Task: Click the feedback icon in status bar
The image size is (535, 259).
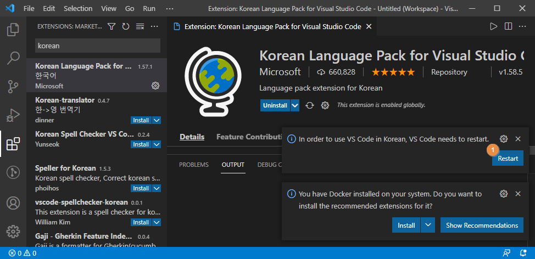Action: (506, 253)
